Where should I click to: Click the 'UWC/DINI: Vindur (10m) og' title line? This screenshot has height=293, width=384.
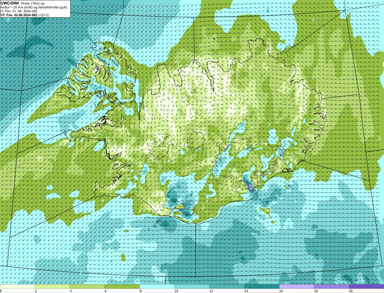[x=22, y=3]
